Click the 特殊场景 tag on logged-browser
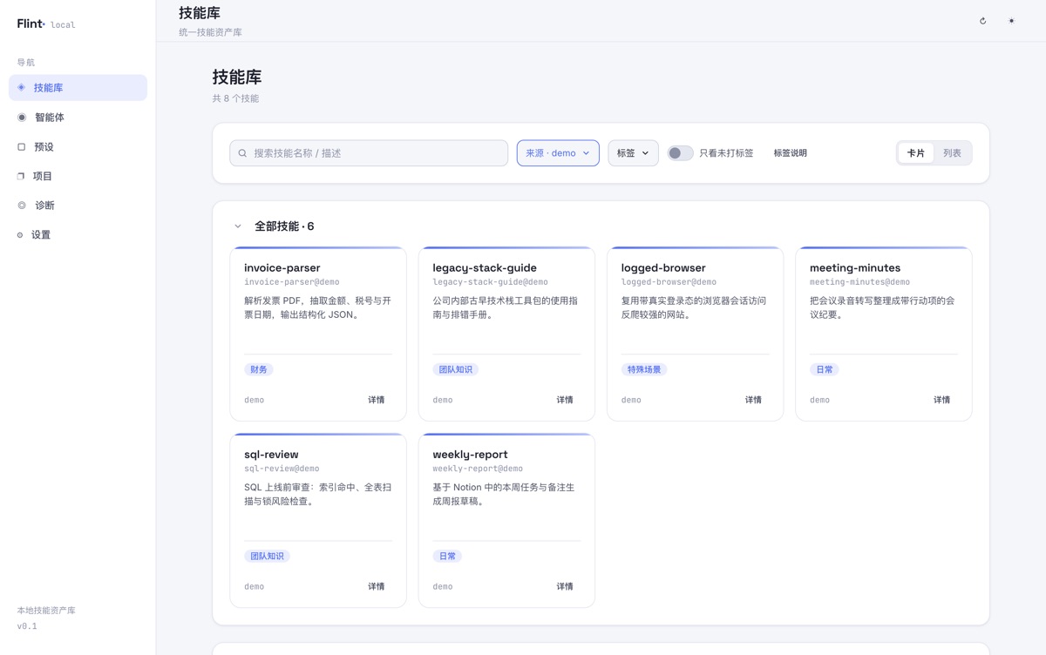Viewport: 1046px width, 655px height. [644, 369]
